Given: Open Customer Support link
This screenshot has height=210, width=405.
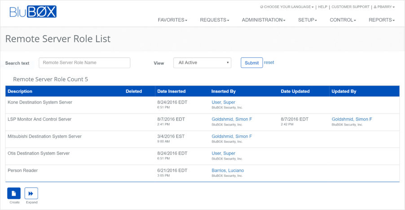Looking at the screenshot, I should [x=350, y=7].
